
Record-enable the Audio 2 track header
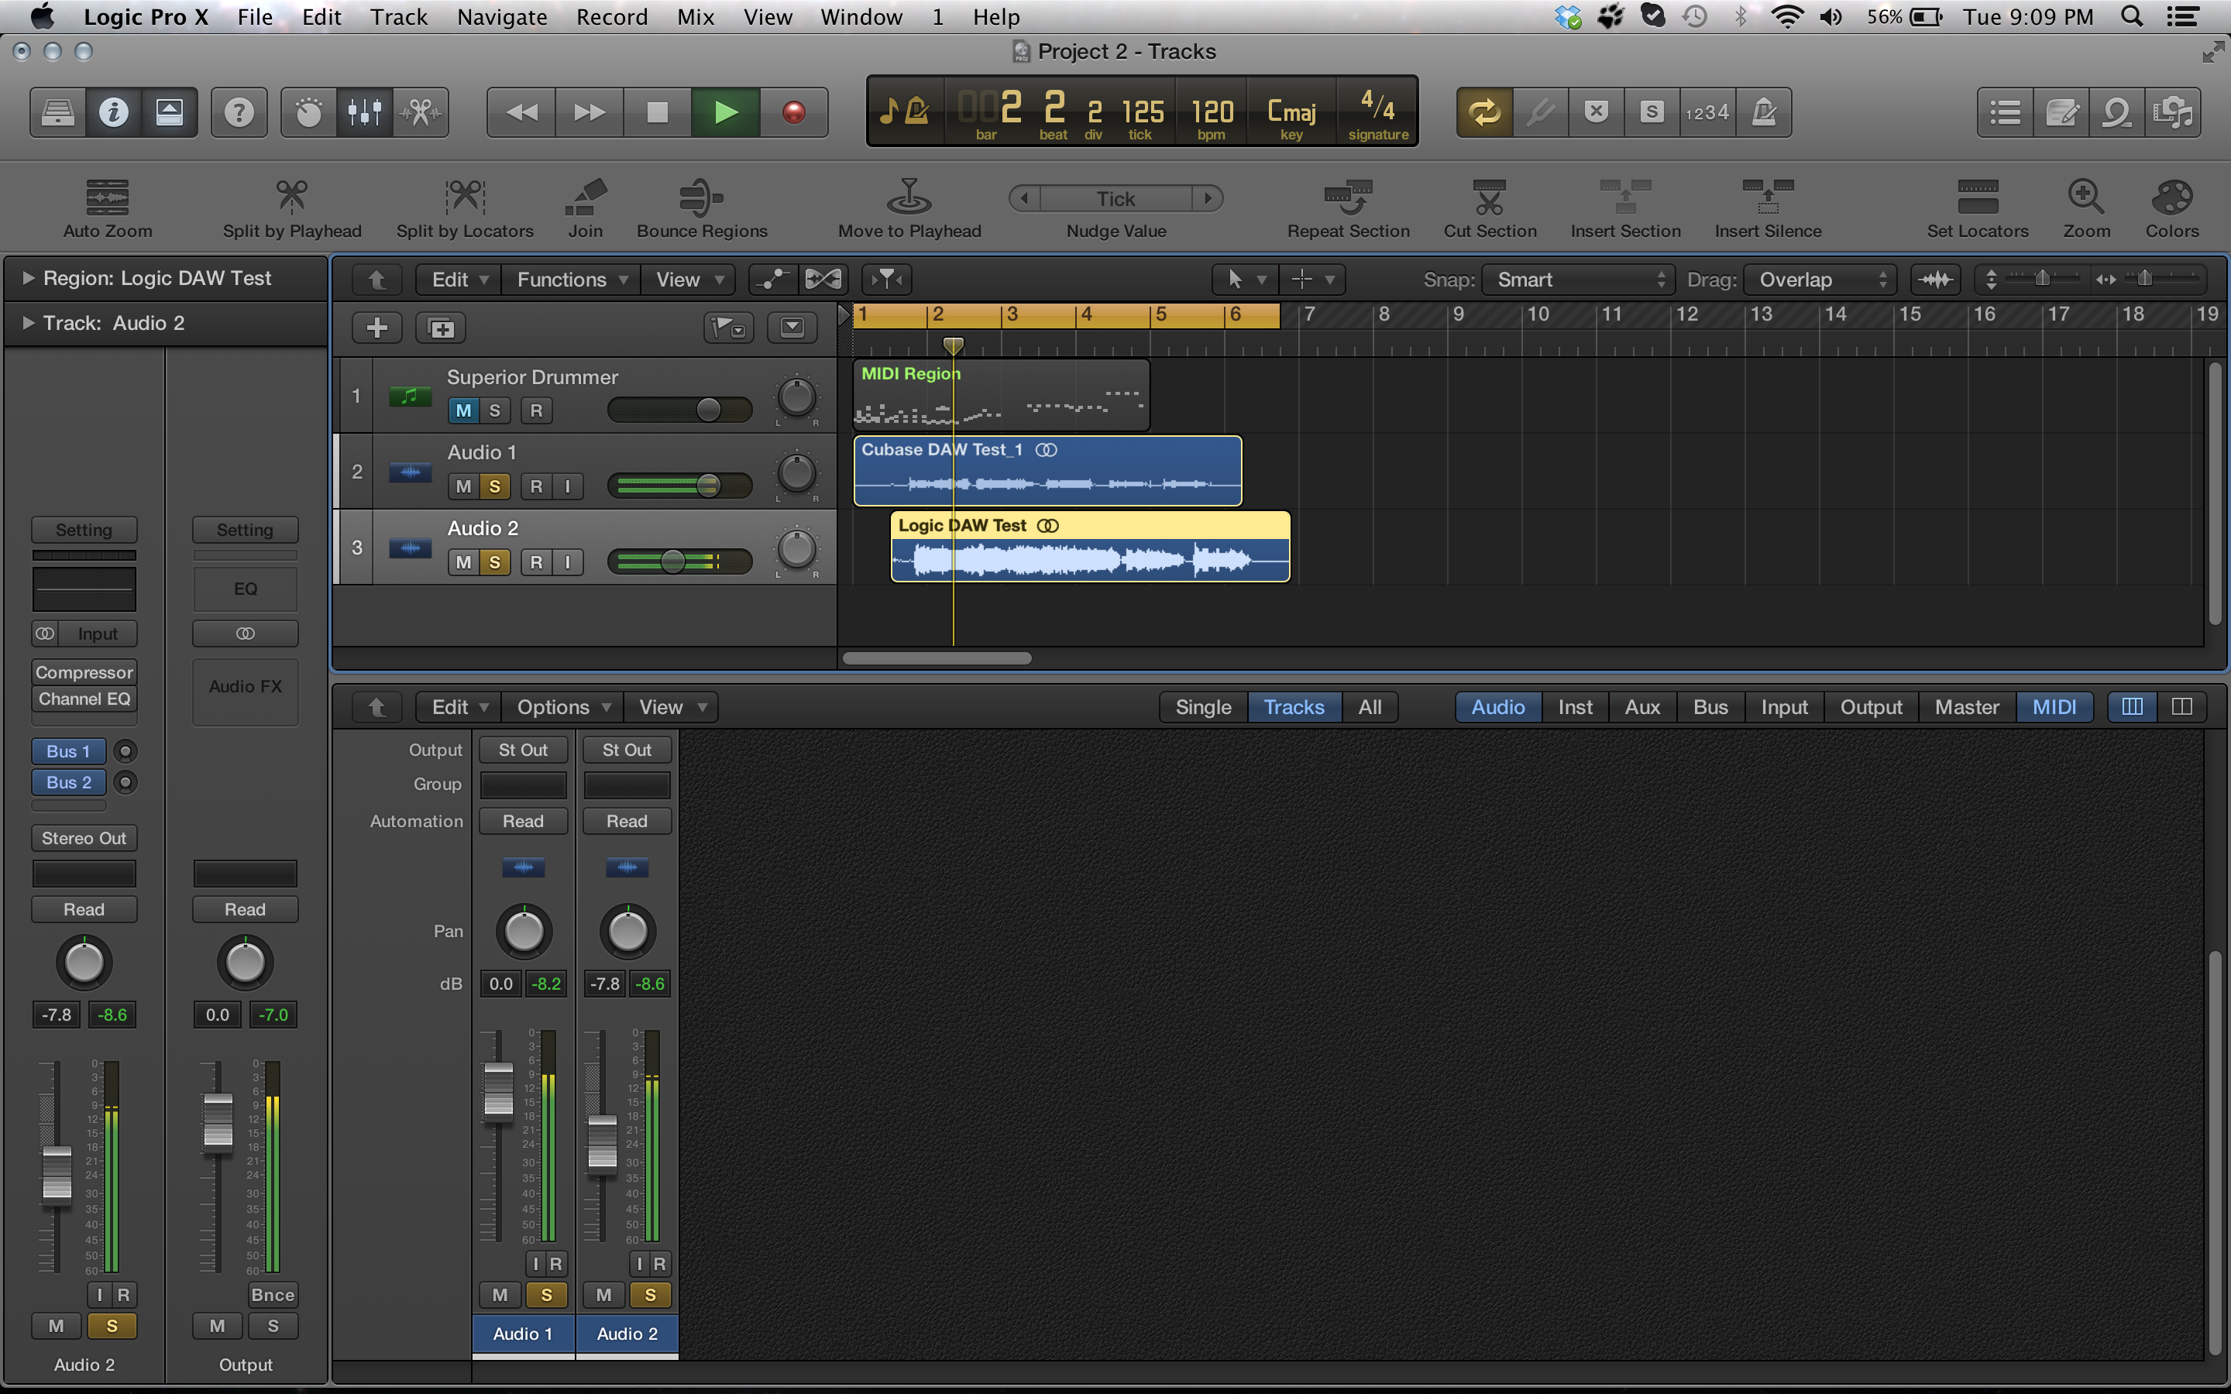click(537, 561)
